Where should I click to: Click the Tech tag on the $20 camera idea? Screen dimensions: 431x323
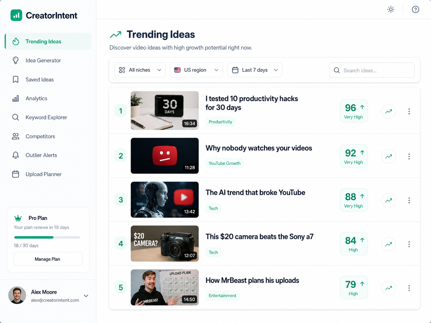(213, 252)
